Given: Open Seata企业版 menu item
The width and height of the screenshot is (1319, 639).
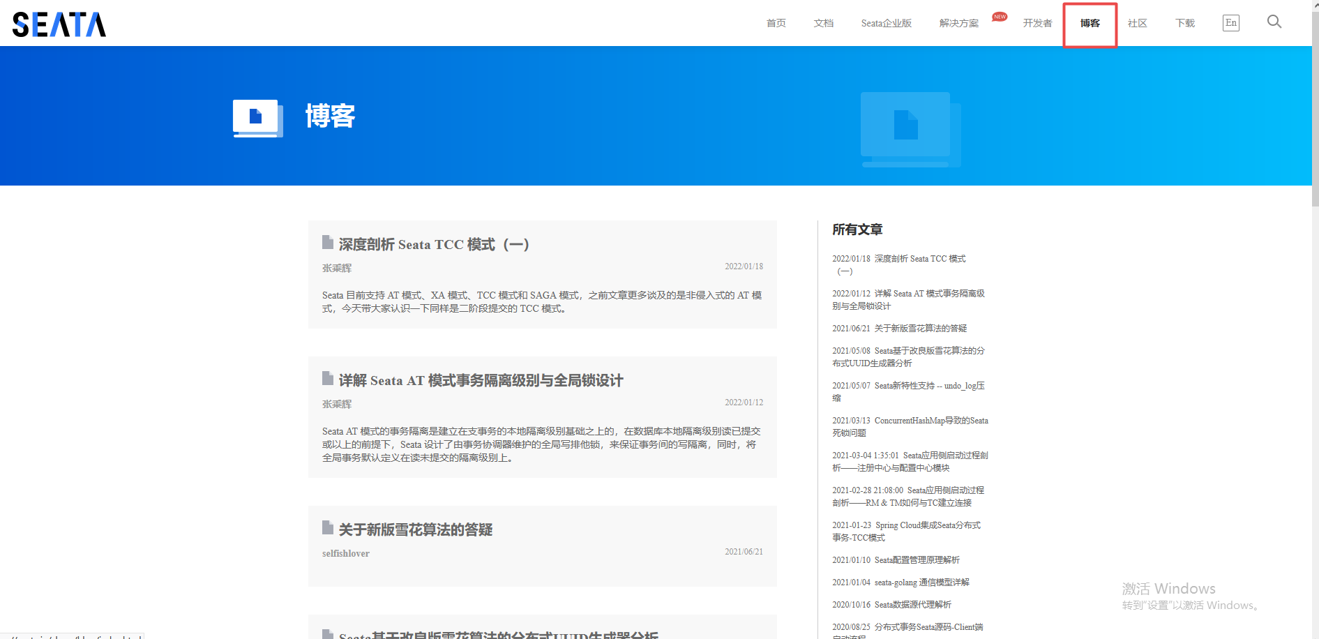Looking at the screenshot, I should (887, 23).
